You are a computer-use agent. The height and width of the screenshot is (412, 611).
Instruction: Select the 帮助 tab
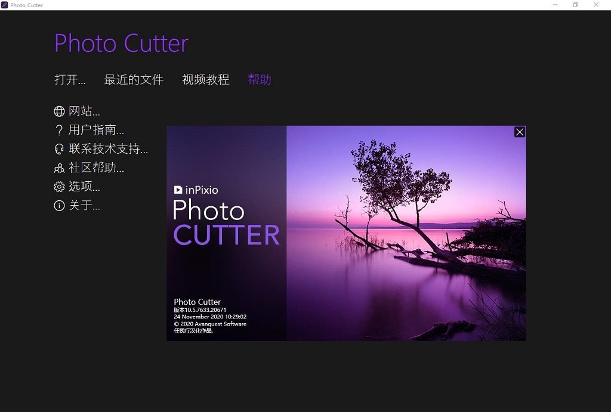260,80
